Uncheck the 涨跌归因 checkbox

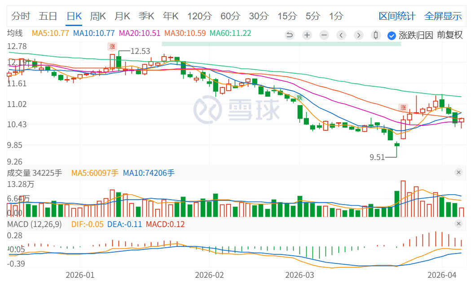click(391, 35)
